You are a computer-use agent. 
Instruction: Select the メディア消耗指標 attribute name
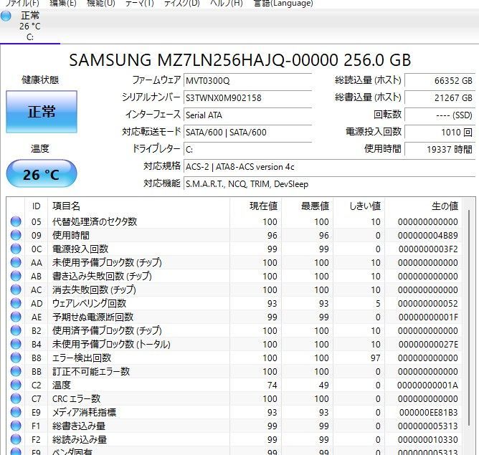pos(84,413)
